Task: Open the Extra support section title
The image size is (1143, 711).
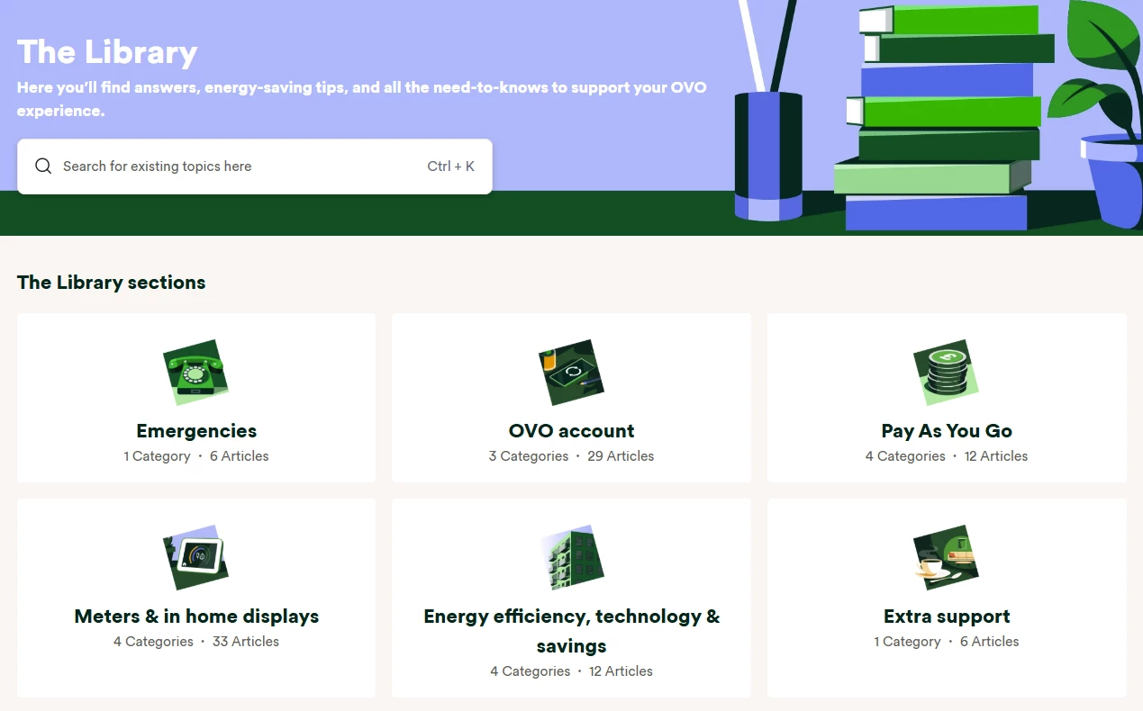Action: [x=947, y=616]
